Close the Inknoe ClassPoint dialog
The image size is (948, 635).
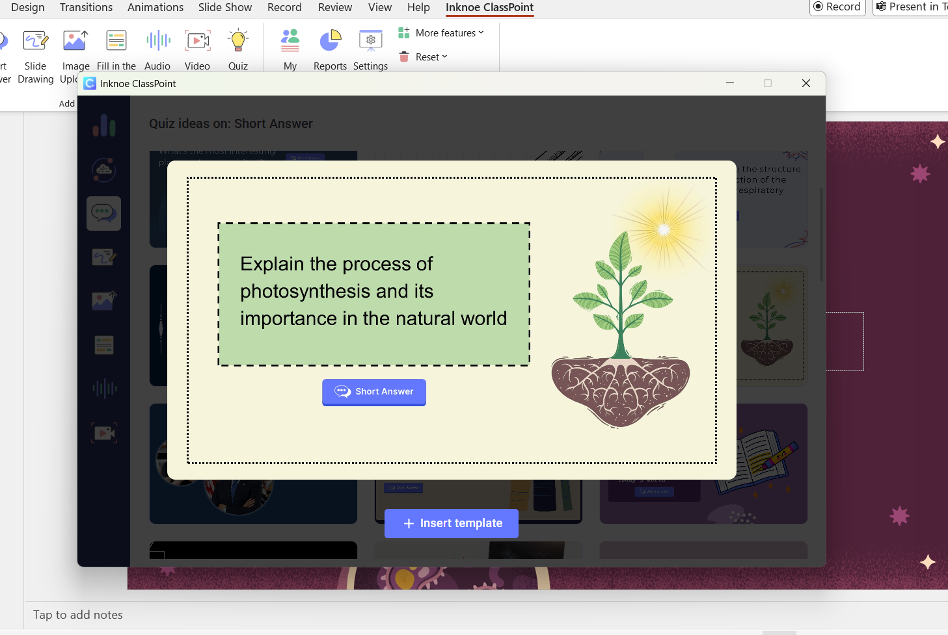pos(806,83)
